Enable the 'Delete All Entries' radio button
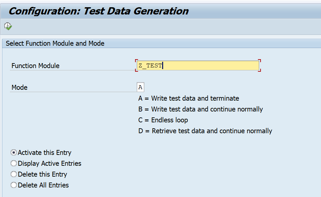 click(x=14, y=185)
